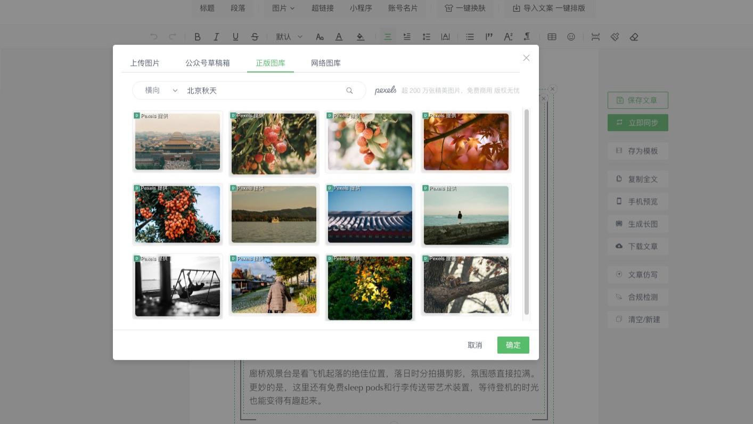Open the 默认 font style dropdown
Viewport: 753px width, 424px height.
(288, 37)
